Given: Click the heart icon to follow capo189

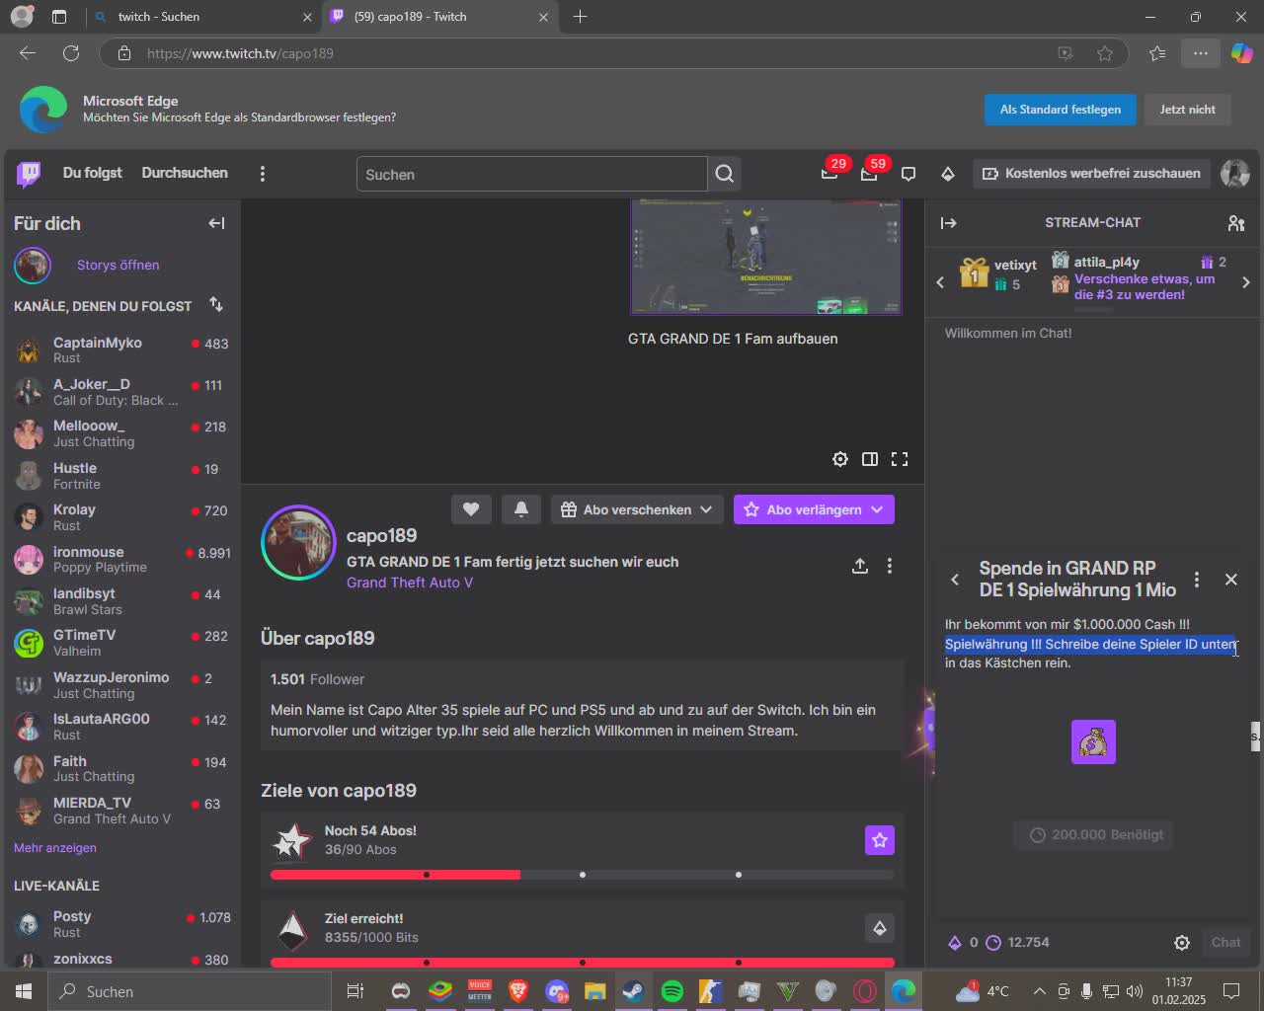Looking at the screenshot, I should click(471, 509).
